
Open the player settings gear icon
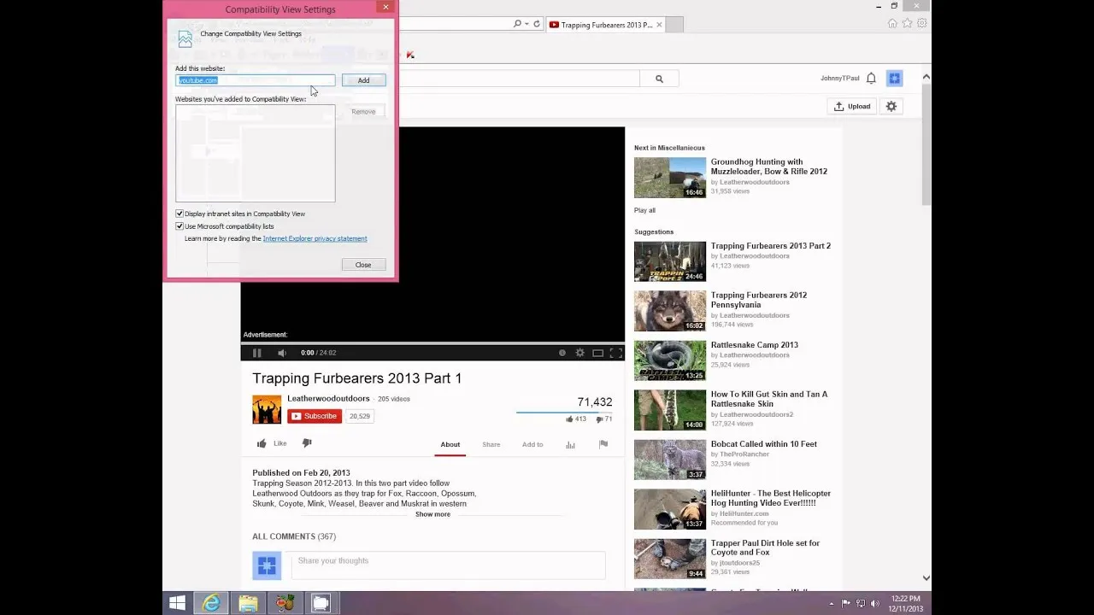(x=579, y=353)
